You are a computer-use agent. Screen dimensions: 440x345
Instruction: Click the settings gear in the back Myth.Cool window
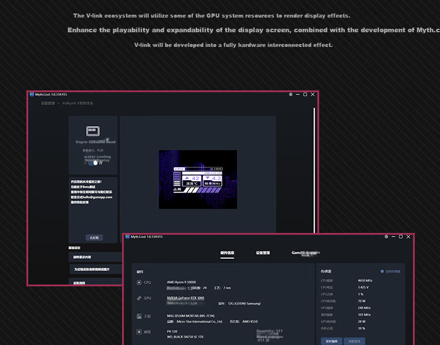tap(291, 94)
